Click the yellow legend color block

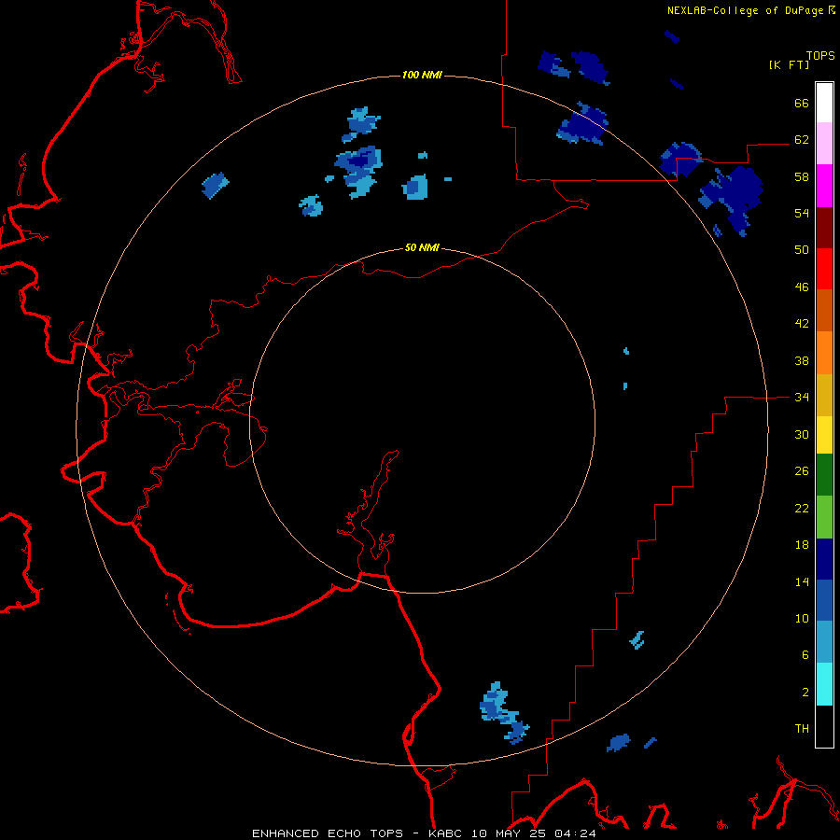(x=824, y=435)
